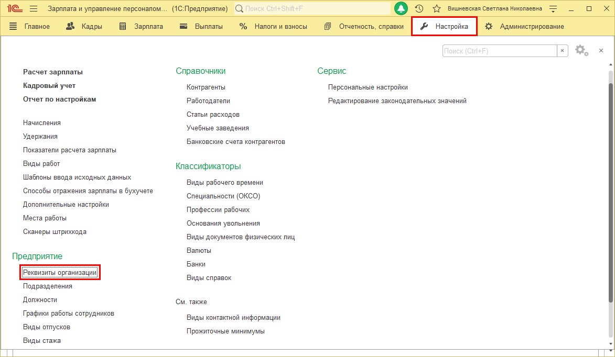Open service menu icon beside user name
This screenshot has width=615, height=357.
(553, 8)
